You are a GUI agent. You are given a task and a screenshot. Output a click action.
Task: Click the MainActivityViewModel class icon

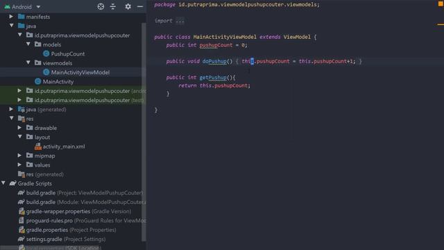click(x=46, y=72)
